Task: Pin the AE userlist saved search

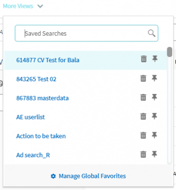Action: click(x=154, y=116)
